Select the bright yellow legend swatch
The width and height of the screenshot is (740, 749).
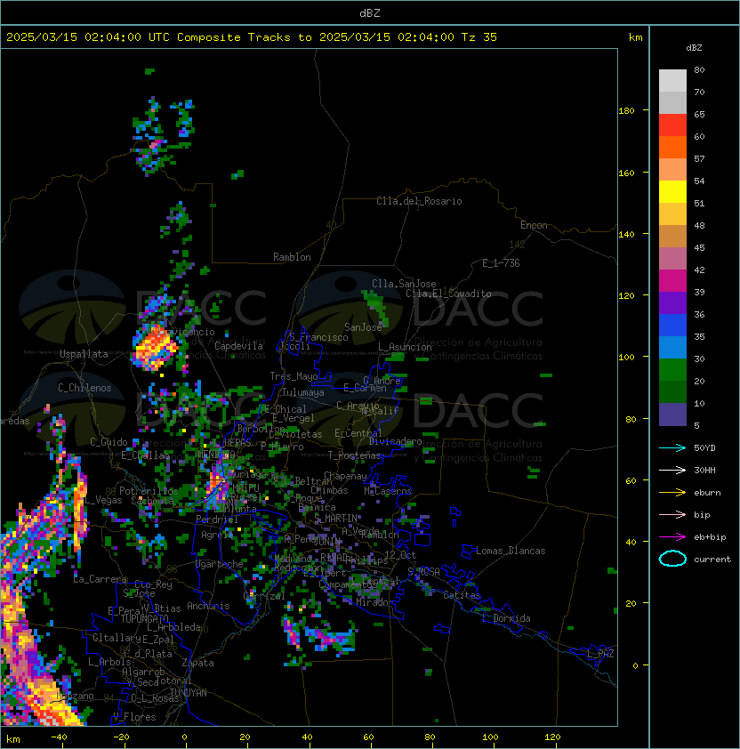672,192
